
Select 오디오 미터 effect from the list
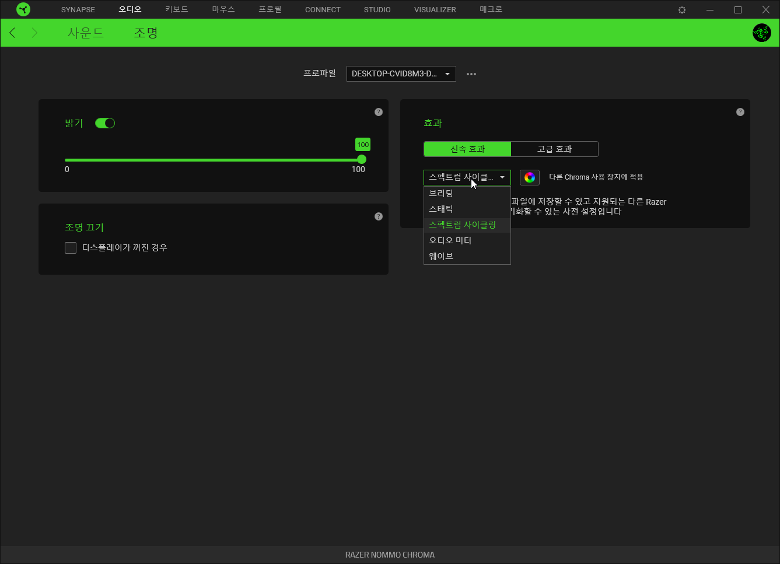(x=467, y=240)
